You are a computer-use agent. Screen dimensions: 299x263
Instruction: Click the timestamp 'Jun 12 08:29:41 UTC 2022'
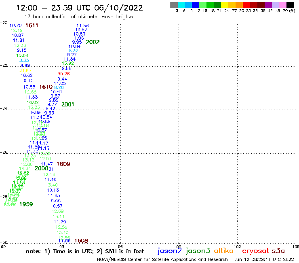point(264,259)
